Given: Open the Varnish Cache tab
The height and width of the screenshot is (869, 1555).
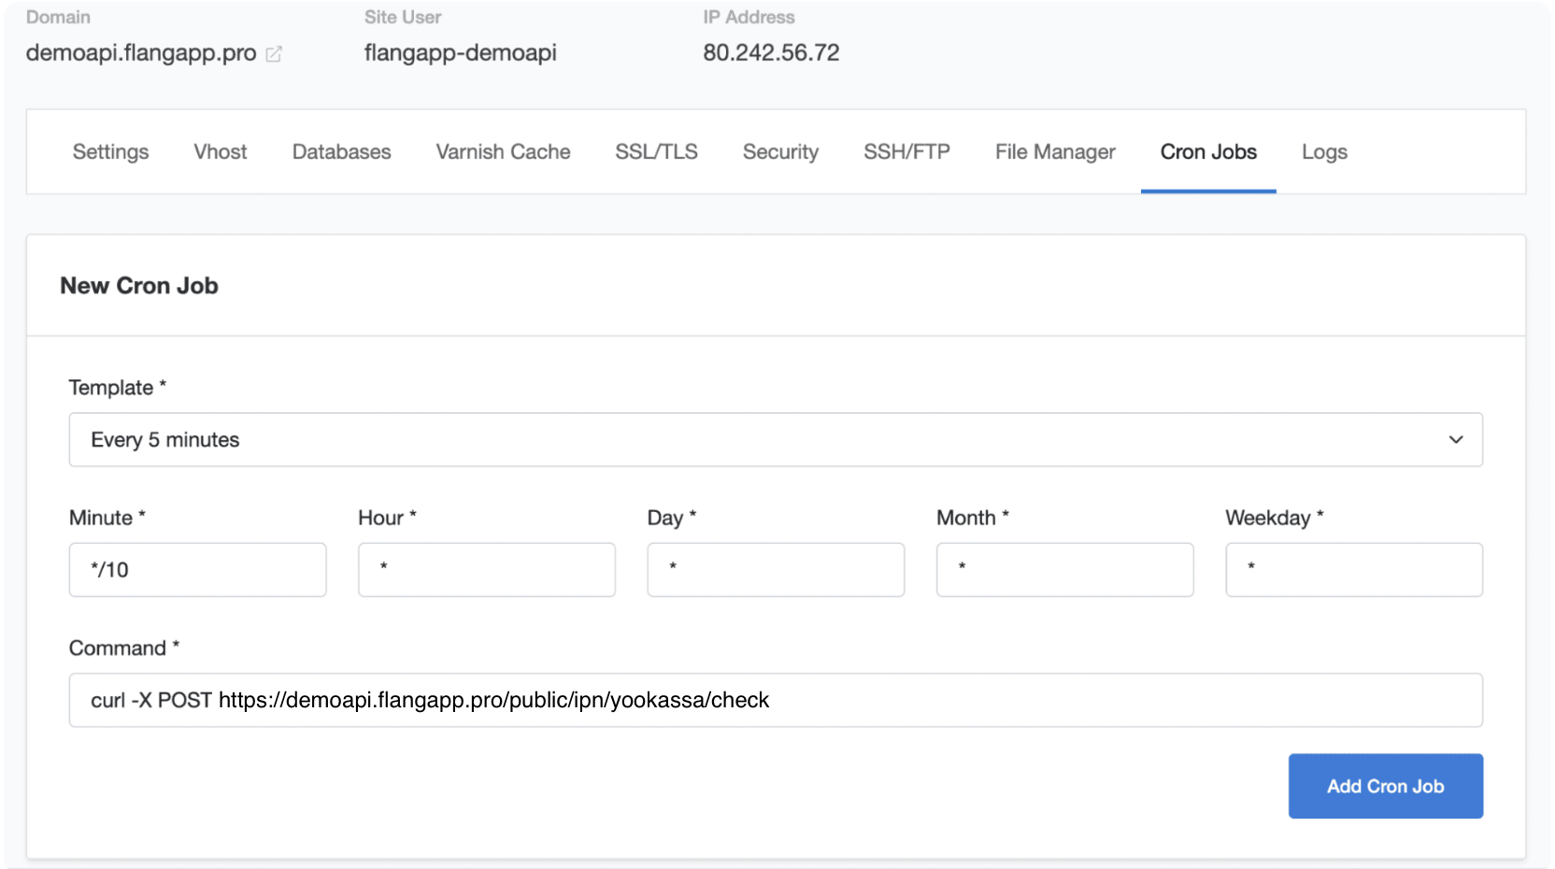Looking at the screenshot, I should pyautogui.click(x=503, y=152).
